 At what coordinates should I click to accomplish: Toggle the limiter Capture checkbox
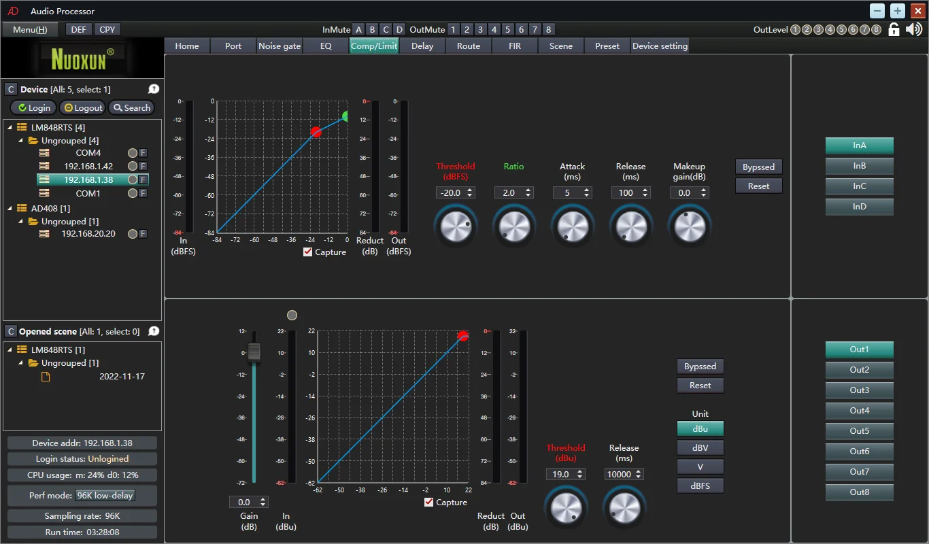coord(429,503)
